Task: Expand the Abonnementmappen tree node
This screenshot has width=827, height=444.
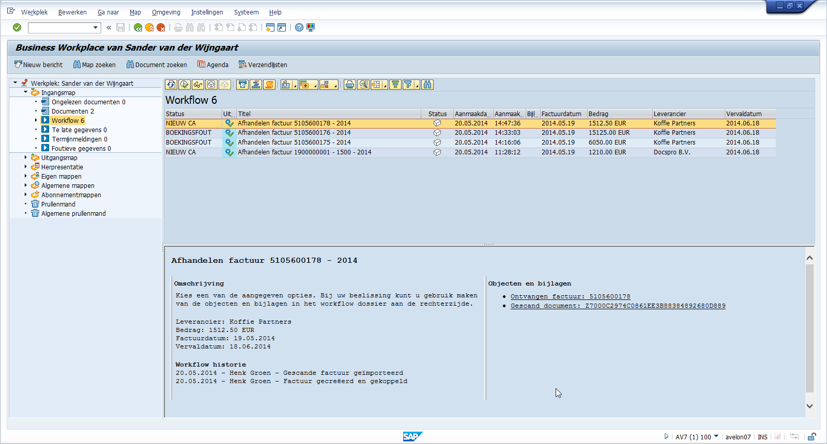Action: pos(25,195)
